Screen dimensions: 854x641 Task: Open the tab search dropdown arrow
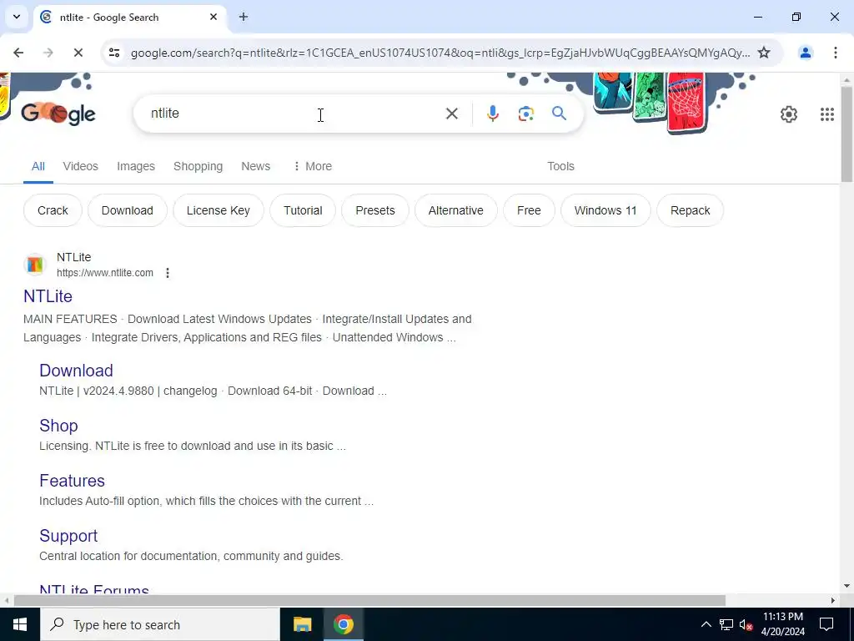pyautogui.click(x=17, y=17)
